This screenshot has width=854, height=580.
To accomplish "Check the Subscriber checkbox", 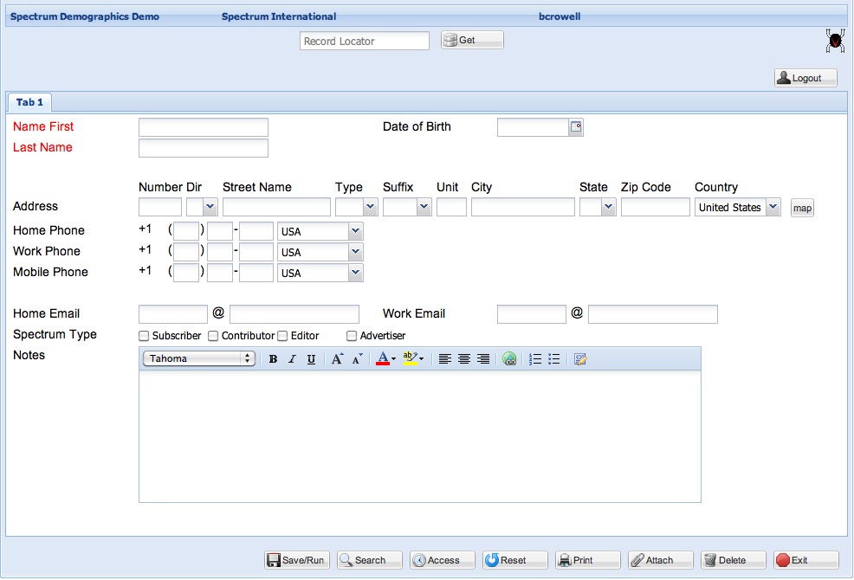I will click(144, 336).
